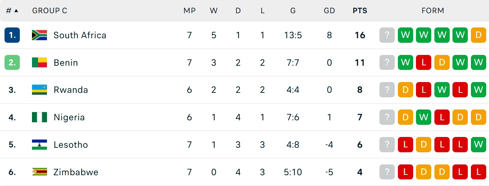Click the blue rank 1 badge
Image resolution: width=489 pixels, height=186 pixels.
point(12,35)
